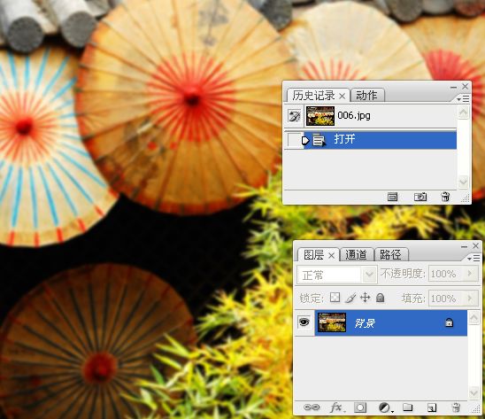Select the 006.jpg snapshot thumbnail

tap(320, 116)
